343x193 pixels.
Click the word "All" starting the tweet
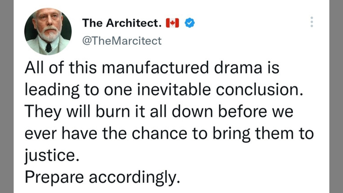pyautogui.click(x=34, y=68)
